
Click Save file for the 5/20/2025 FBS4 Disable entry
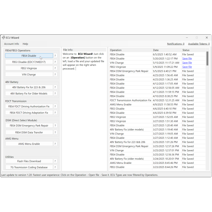[x=187, y=59]
